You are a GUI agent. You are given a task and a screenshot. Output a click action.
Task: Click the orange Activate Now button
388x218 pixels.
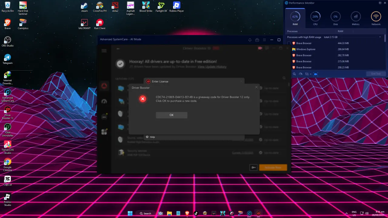tap(273, 167)
